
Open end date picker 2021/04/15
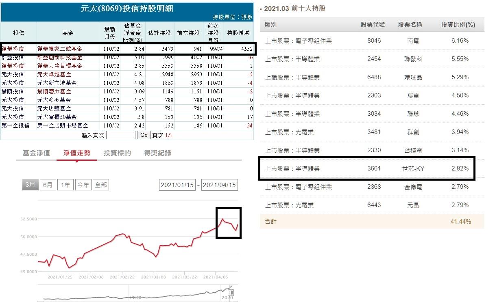pyautogui.click(x=219, y=185)
